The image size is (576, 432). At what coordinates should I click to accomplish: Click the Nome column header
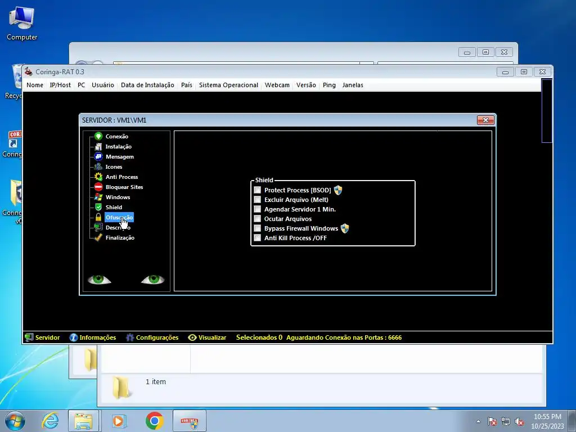[x=35, y=85]
